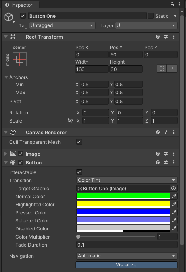Open Inspector panel kebab menu
186x272 pixels.
coord(179,4)
